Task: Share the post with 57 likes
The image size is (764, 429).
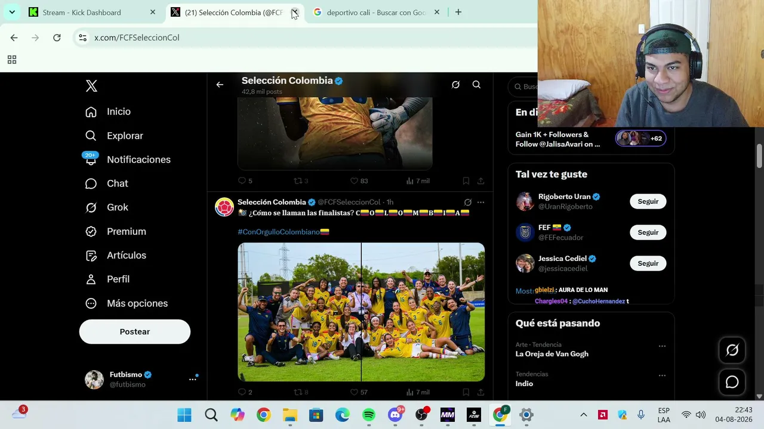Action: click(x=480, y=392)
